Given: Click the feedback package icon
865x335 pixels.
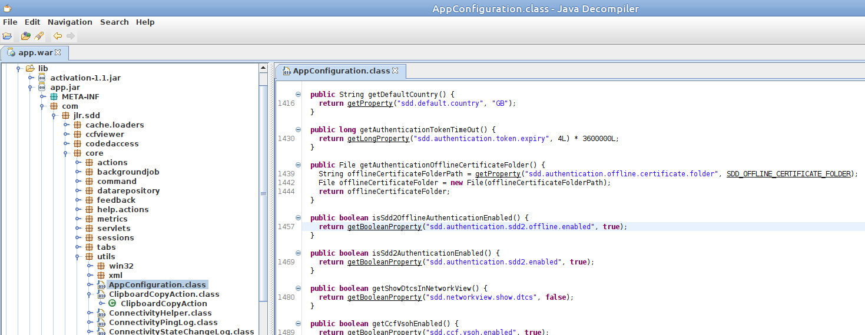Looking at the screenshot, I should 89,200.
